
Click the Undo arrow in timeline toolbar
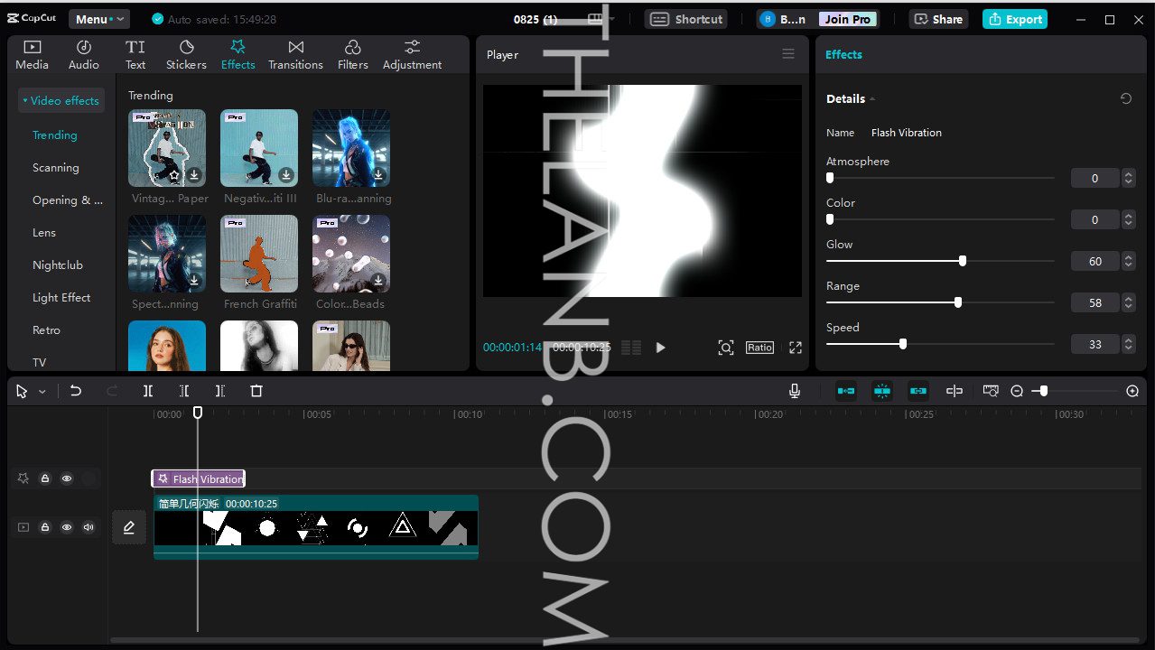76,391
